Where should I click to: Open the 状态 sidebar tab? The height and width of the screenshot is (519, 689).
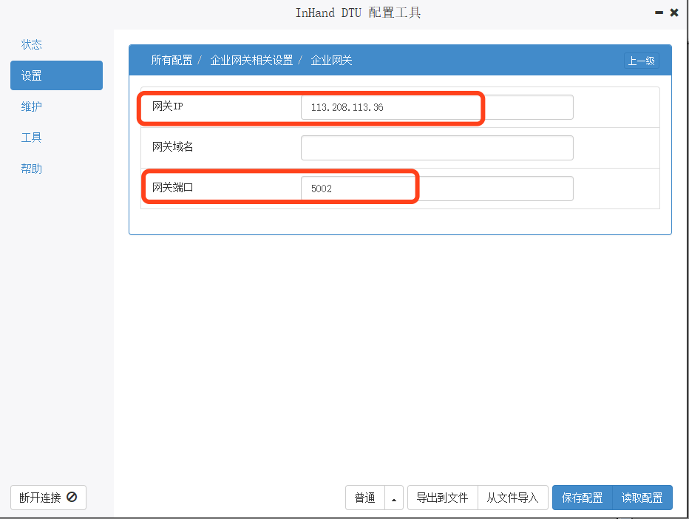32,44
